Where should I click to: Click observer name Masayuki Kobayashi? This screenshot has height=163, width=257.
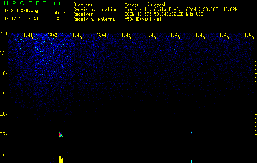(x=147, y=4)
